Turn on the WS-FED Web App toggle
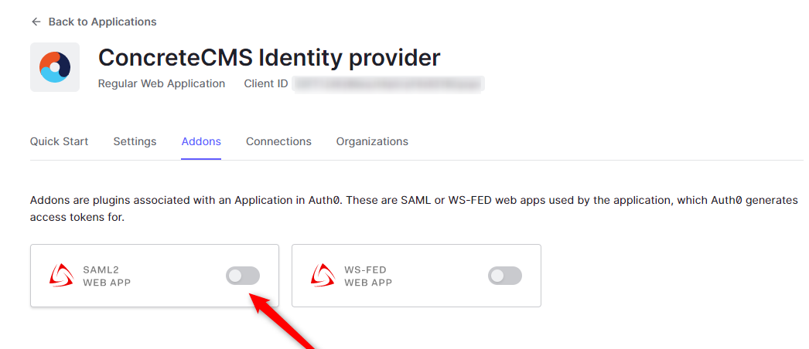Screen dimensions: 809x349 tap(504, 276)
